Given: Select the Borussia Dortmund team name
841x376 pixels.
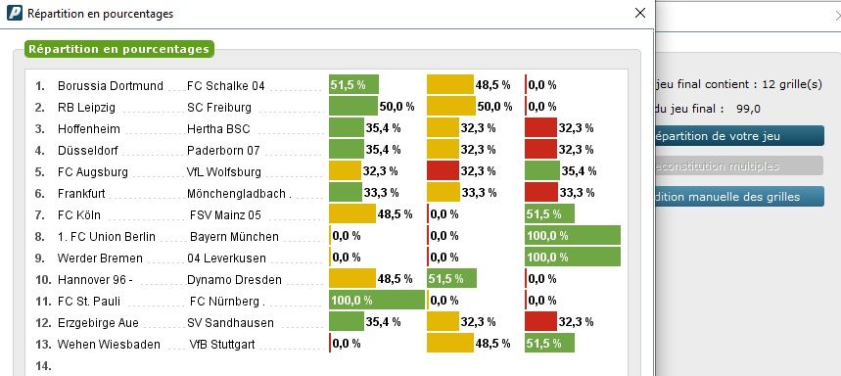Looking at the screenshot, I should click(111, 86).
